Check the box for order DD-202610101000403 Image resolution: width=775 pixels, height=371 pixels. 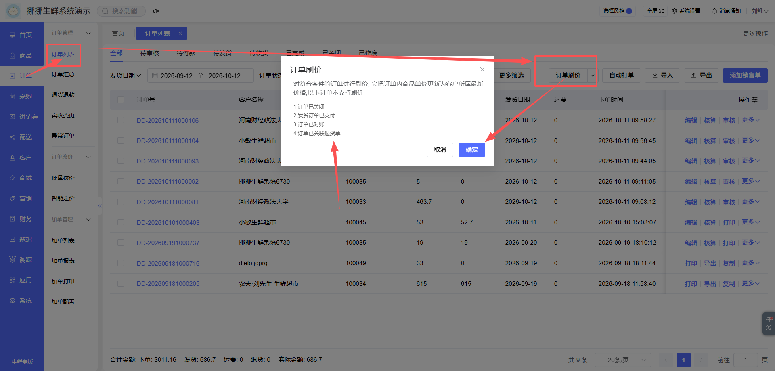(121, 222)
